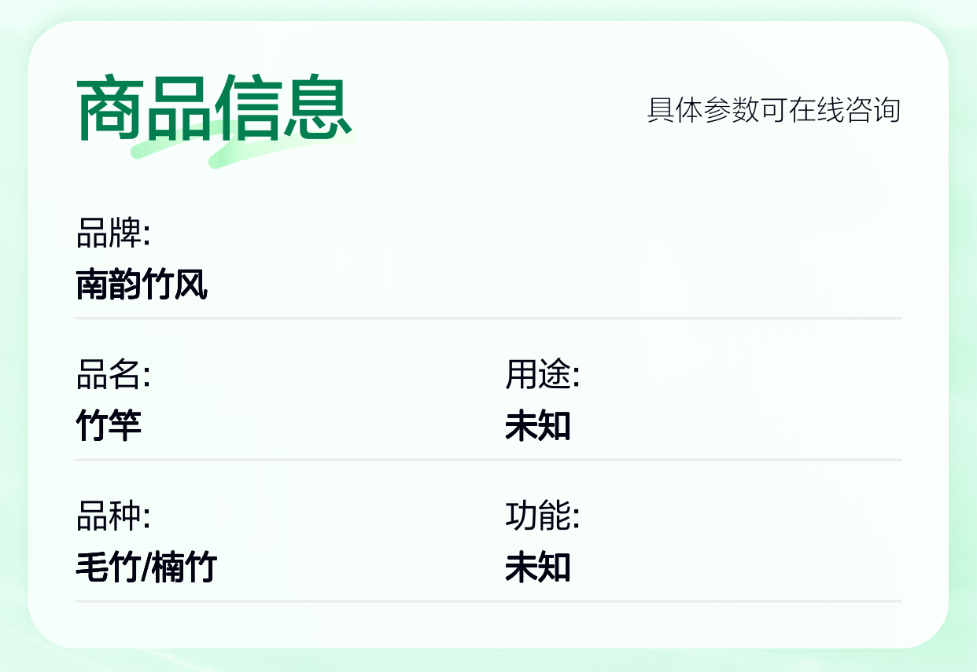Click the "品名:" field label
The width and height of the screenshot is (977, 672).
point(112,375)
